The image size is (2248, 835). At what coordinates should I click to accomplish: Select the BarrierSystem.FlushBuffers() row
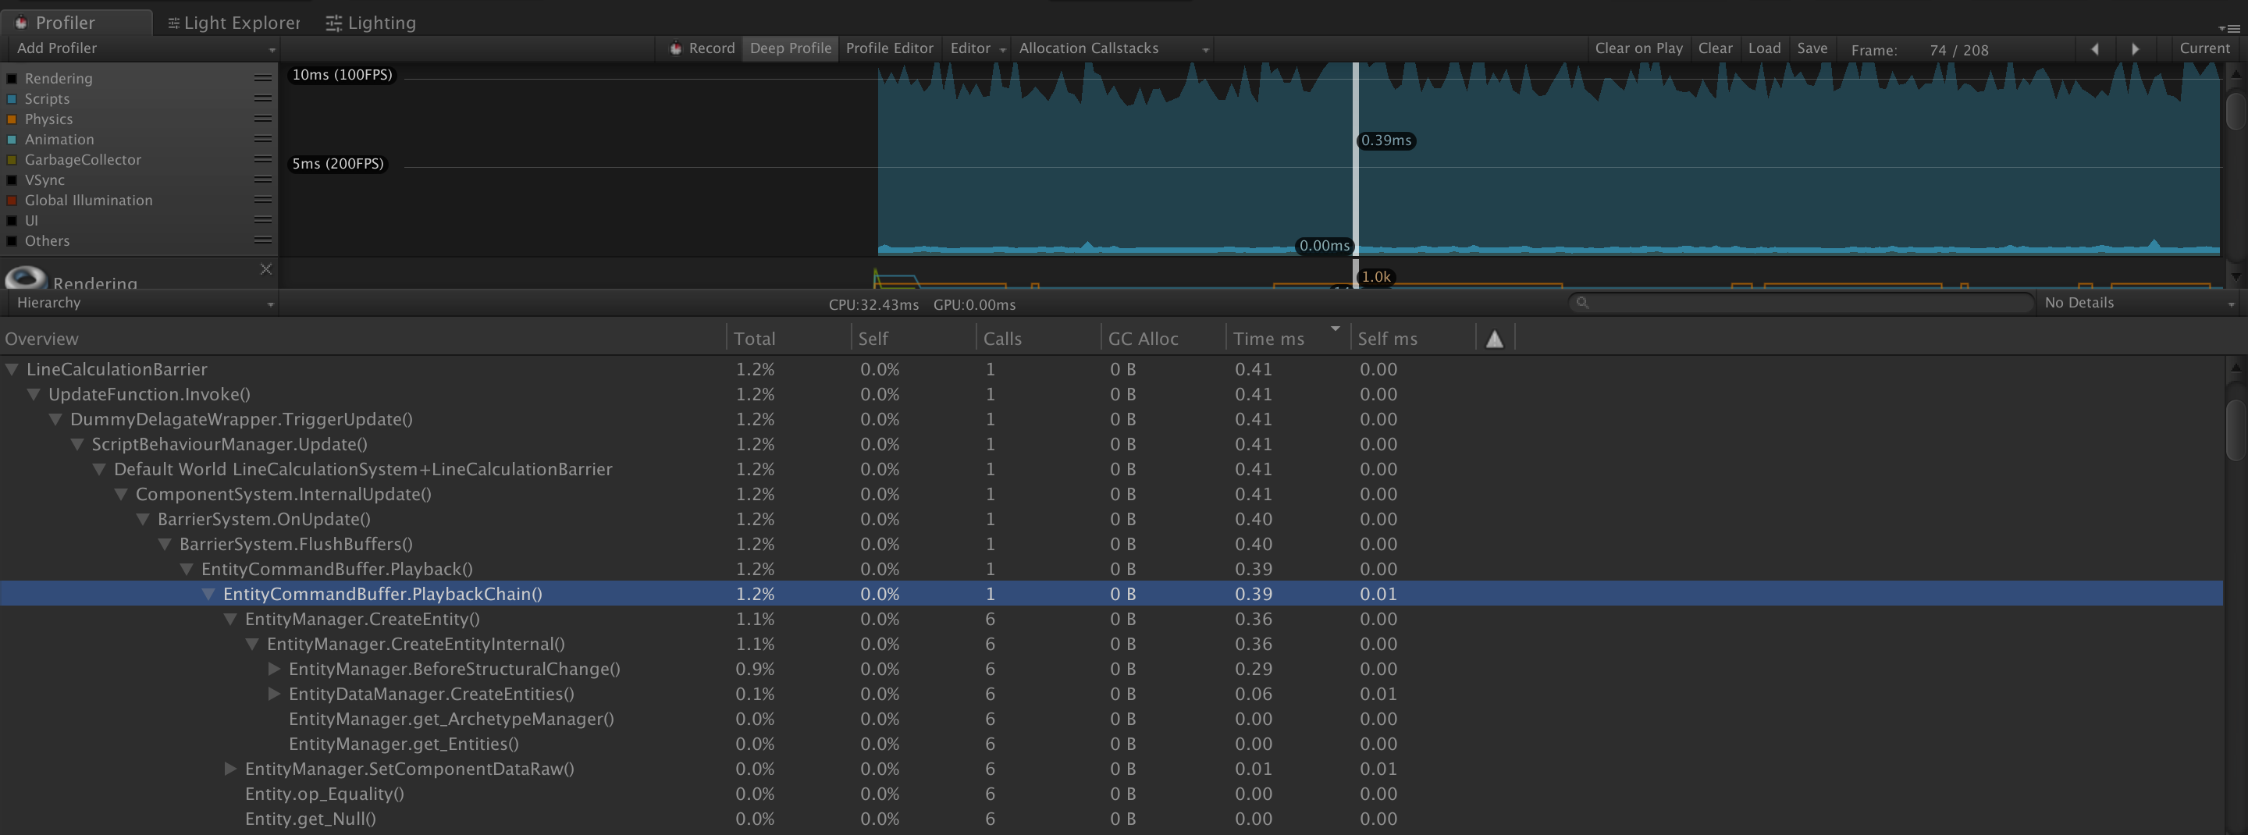[1111, 545]
